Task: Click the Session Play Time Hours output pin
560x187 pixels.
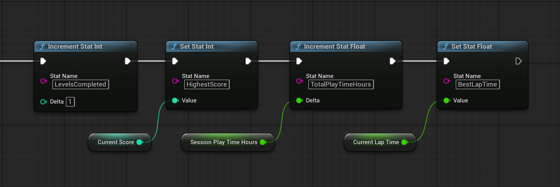Action: pos(263,142)
